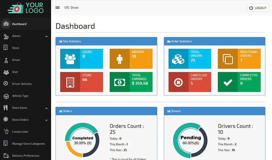Screen dimensions: 272x160
Task: Click the LOGOUT button
Action: (258, 8)
